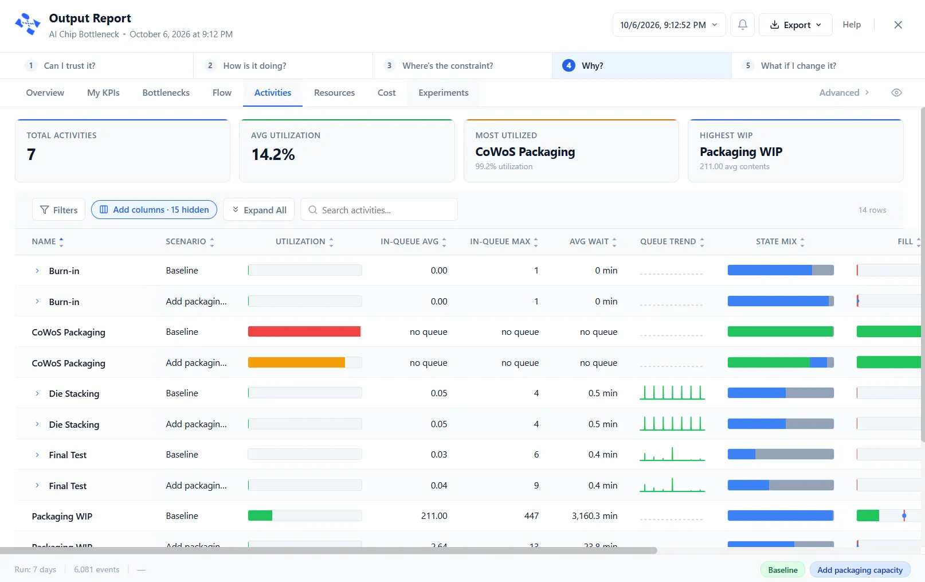Image resolution: width=925 pixels, height=582 pixels.
Task: Expand the Die Stacking Add packaging row
Action: coord(37,424)
